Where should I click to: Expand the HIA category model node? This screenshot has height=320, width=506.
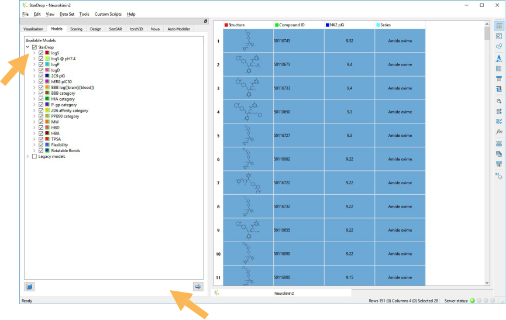coord(34,99)
